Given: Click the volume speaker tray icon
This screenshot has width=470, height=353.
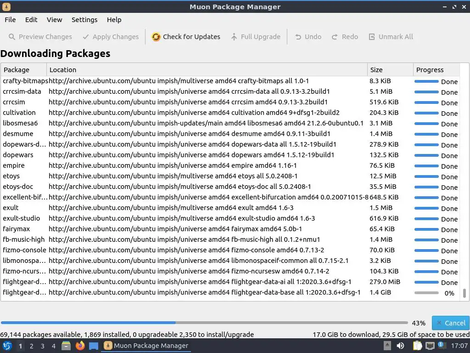Looking at the screenshot, I should pyautogui.click(x=400, y=346).
